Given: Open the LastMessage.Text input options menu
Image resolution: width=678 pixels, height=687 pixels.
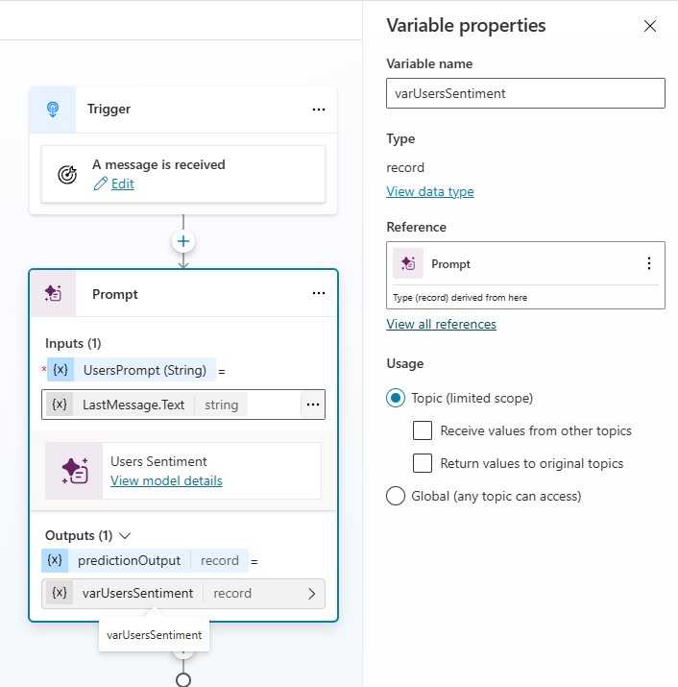Looking at the screenshot, I should point(312,405).
